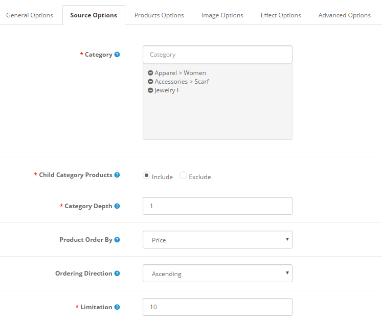The width and height of the screenshot is (382, 323).
Task: Go to the Image Options tab
Action: 222,15
